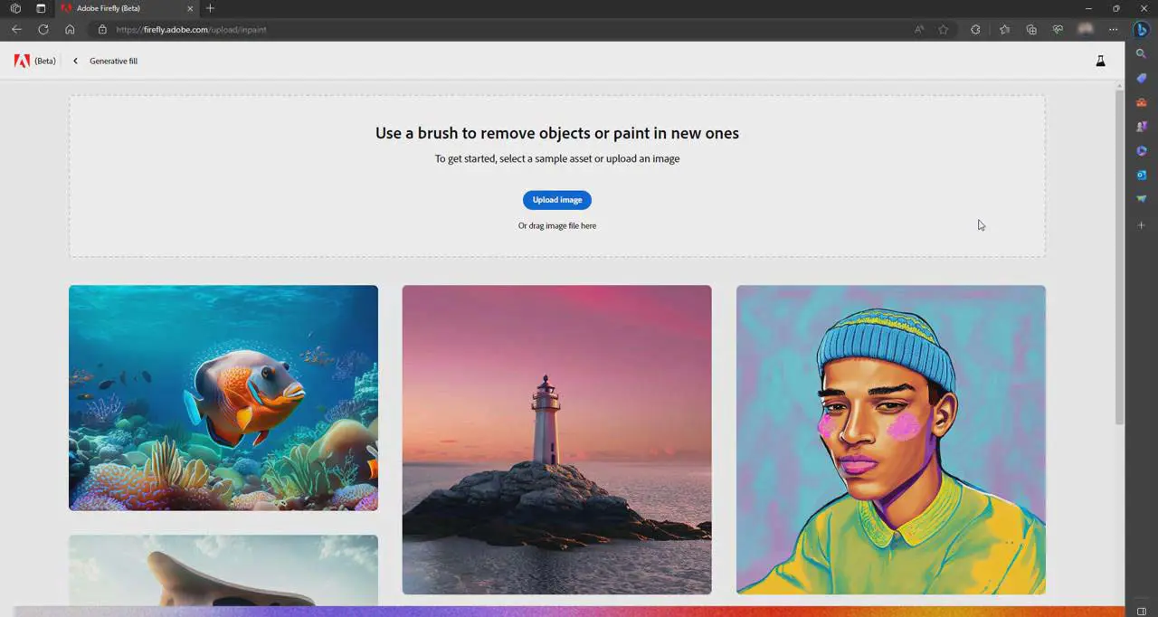1158x617 pixels.
Task: Open Edge Settings and more menu
Action: pos(1114,30)
